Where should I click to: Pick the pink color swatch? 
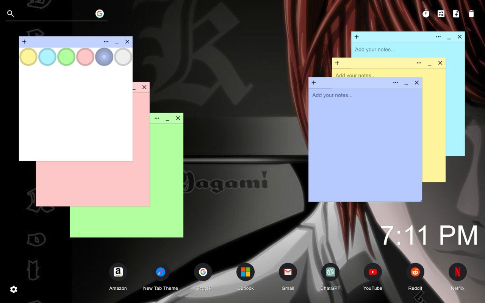click(x=85, y=57)
